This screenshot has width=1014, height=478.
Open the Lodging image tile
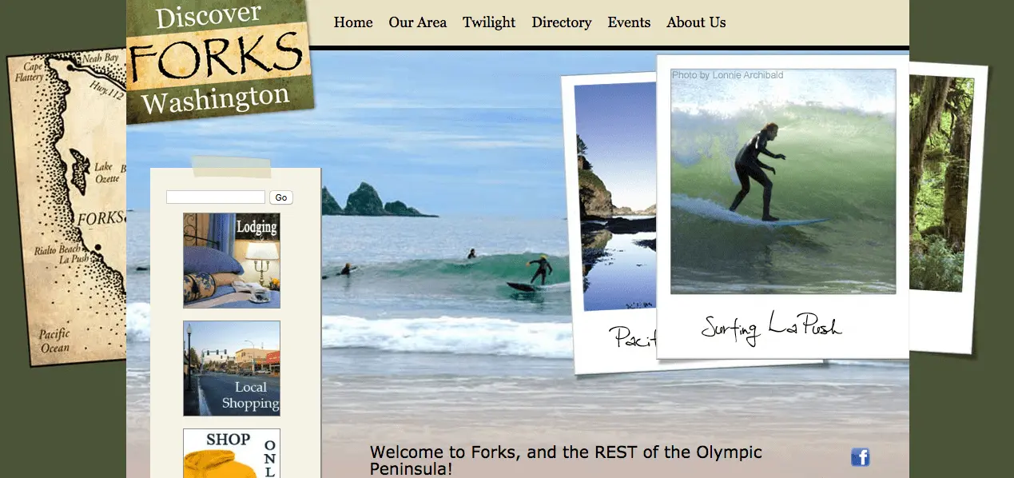click(x=232, y=261)
